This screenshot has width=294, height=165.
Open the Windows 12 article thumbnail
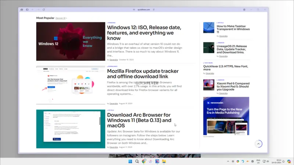tap(71, 41)
